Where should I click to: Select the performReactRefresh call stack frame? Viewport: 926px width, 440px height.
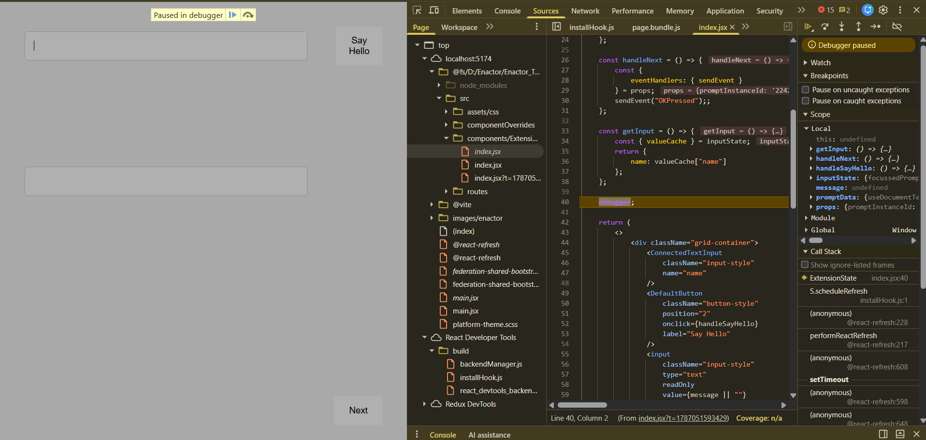(858, 340)
